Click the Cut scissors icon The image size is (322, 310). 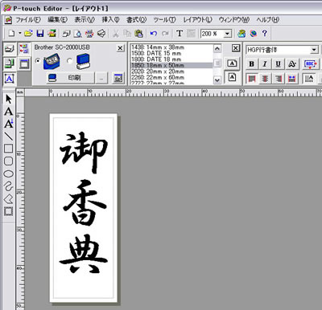coord(116,34)
